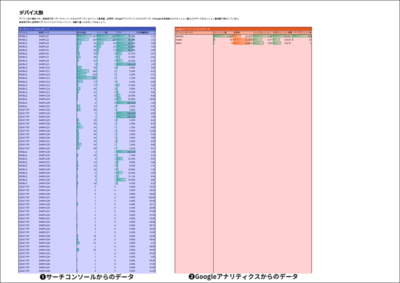Screen dimensions: 400x283
Task: Click the デバイス カテゴリ column header
Action: point(184,32)
